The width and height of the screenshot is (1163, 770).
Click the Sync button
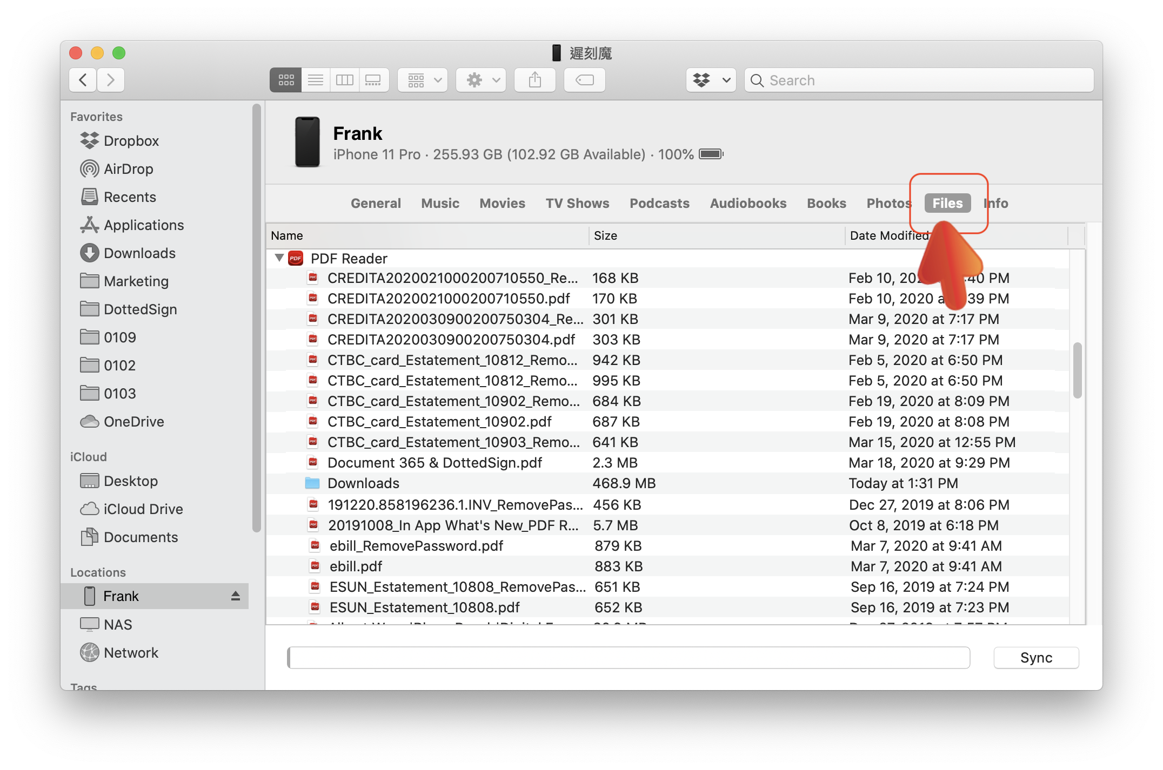click(x=1036, y=658)
